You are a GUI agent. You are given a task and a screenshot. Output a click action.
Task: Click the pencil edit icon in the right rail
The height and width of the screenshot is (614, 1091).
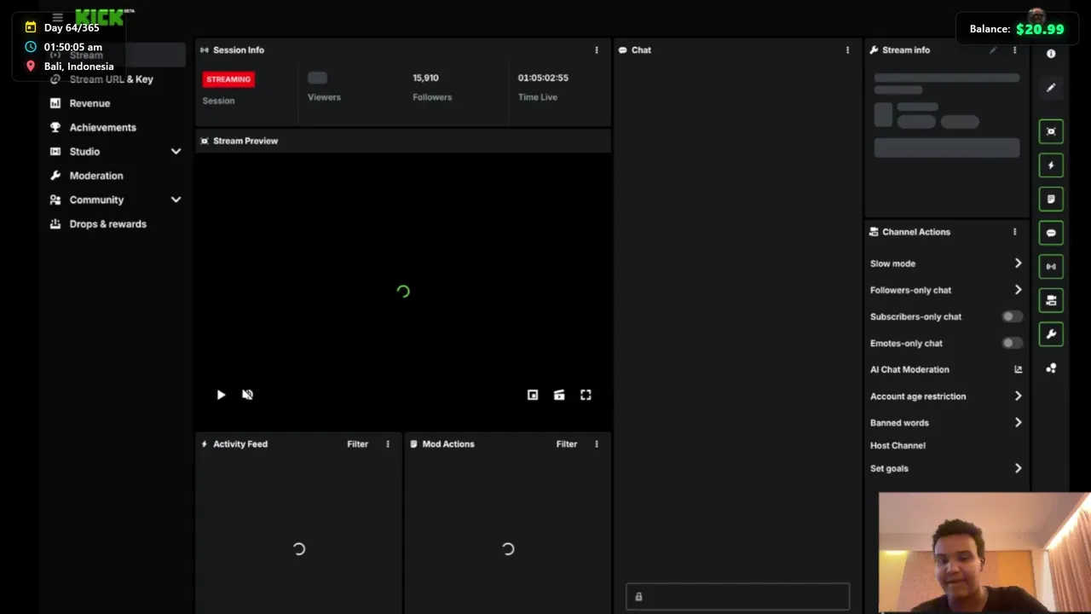click(x=1051, y=88)
